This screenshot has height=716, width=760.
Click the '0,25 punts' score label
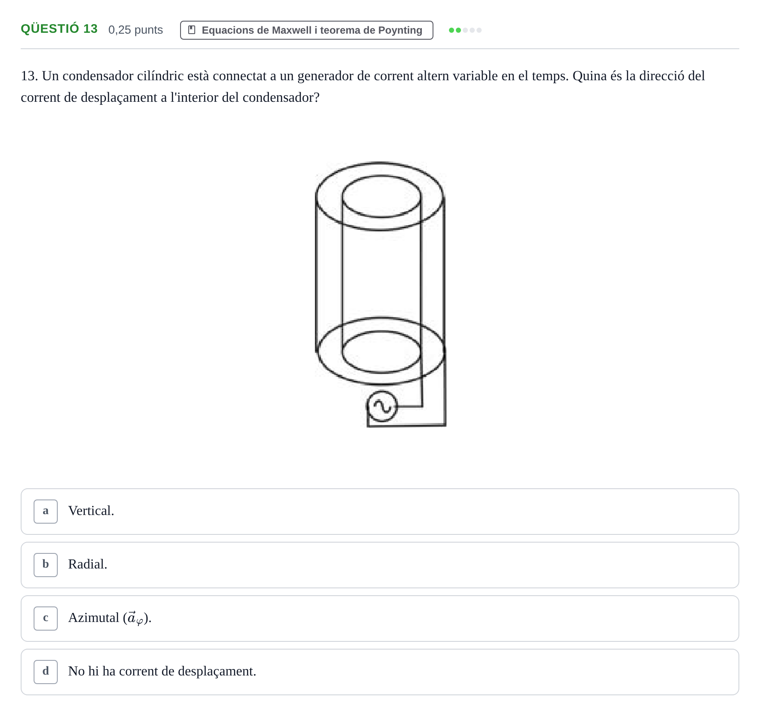(x=136, y=30)
